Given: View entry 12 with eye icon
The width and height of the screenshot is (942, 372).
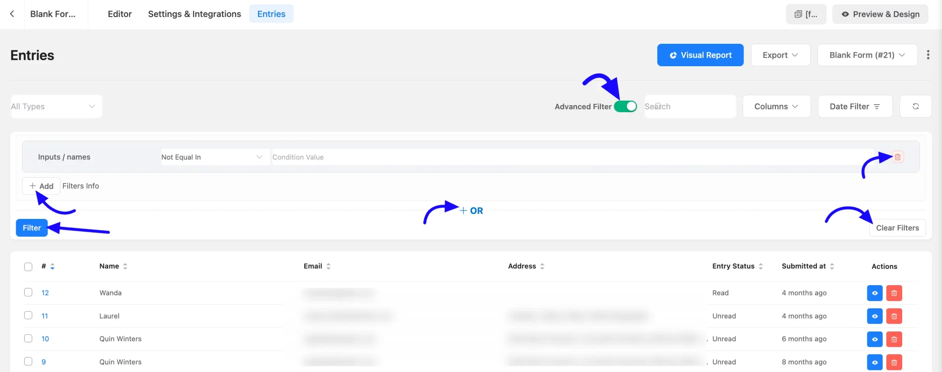Looking at the screenshot, I should [875, 293].
